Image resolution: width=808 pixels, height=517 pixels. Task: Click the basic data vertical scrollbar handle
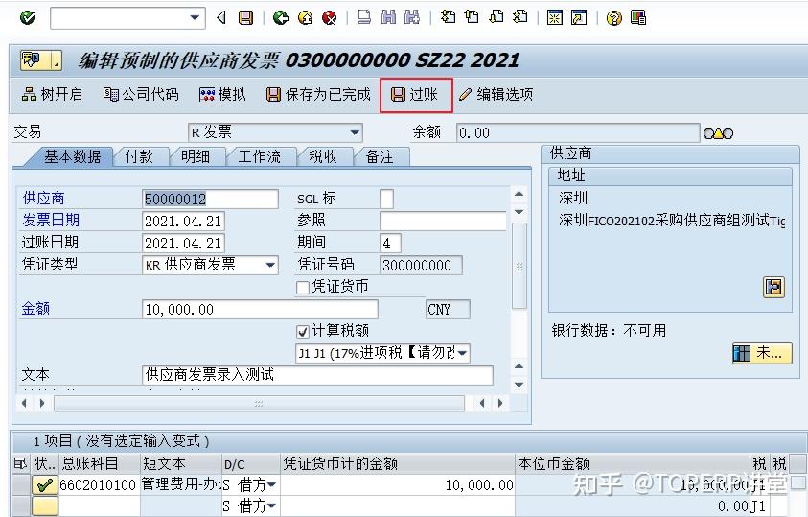coord(519,266)
